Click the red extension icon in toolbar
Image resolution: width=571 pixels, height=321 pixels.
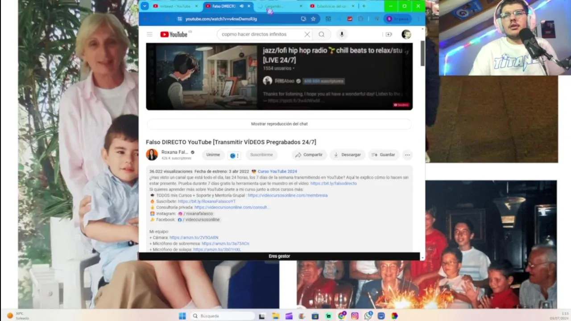pos(350,19)
